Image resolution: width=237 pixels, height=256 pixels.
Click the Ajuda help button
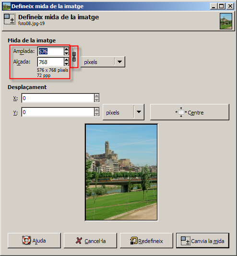coord(34,241)
